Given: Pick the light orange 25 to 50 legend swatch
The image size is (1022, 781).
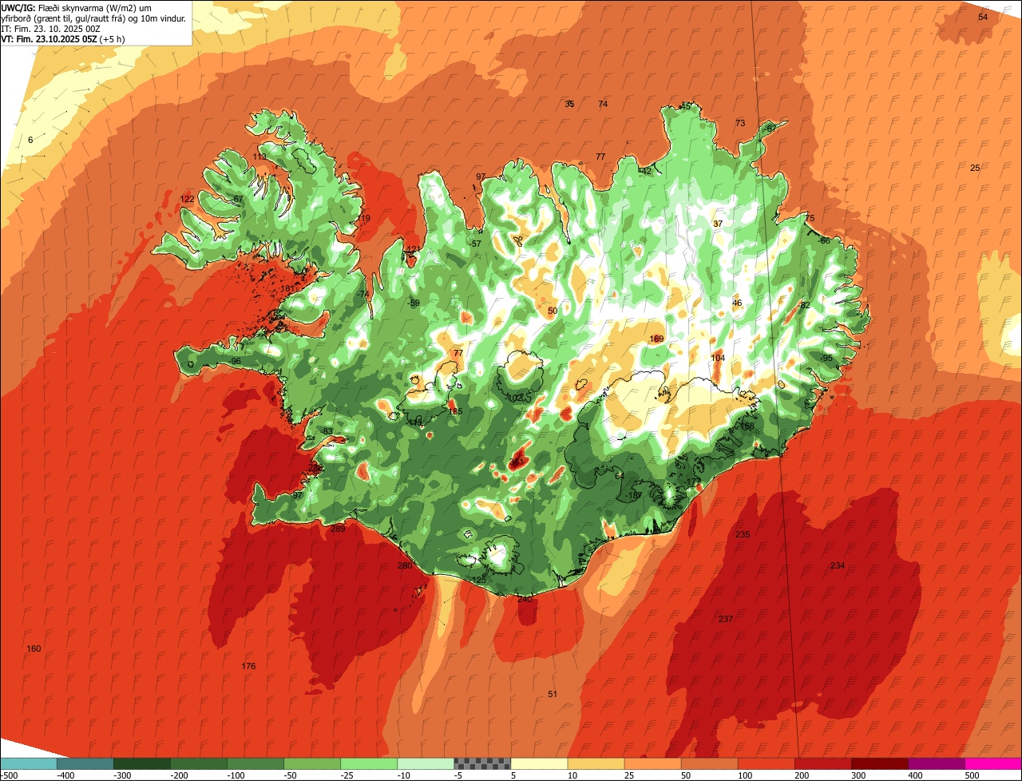Looking at the screenshot, I should [x=652, y=763].
